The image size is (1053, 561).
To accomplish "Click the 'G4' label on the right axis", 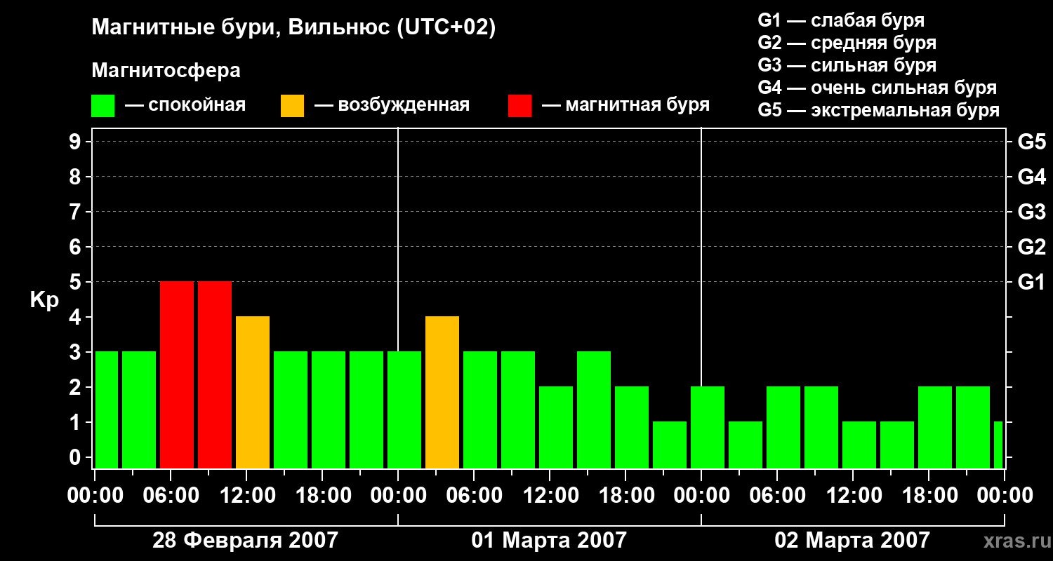I will pos(1031,177).
